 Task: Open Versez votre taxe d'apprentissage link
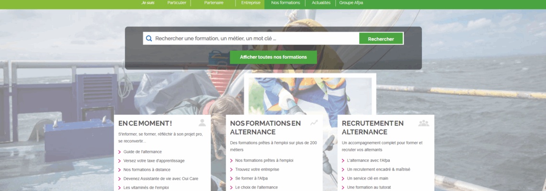coord(154,161)
